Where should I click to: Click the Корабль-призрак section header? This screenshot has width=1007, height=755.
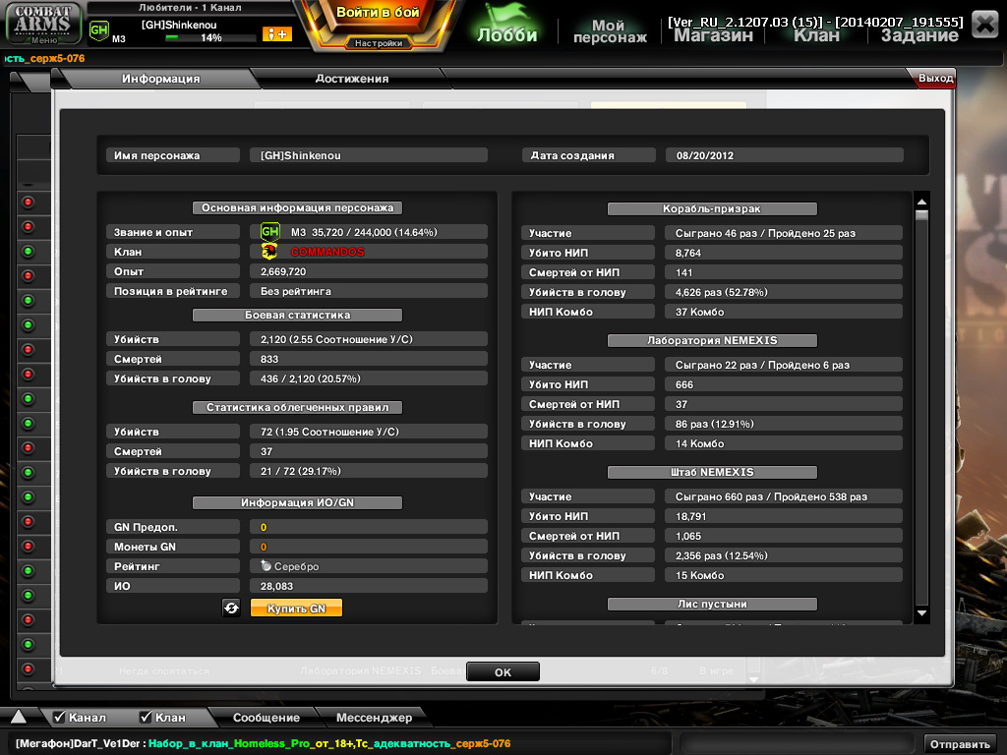coord(712,208)
